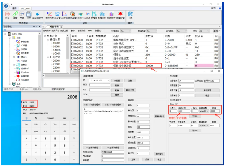The height and width of the screenshot is (167, 225).
Task: Select 机械分析 in the navigation tree
Action: click(x=25, y=68)
